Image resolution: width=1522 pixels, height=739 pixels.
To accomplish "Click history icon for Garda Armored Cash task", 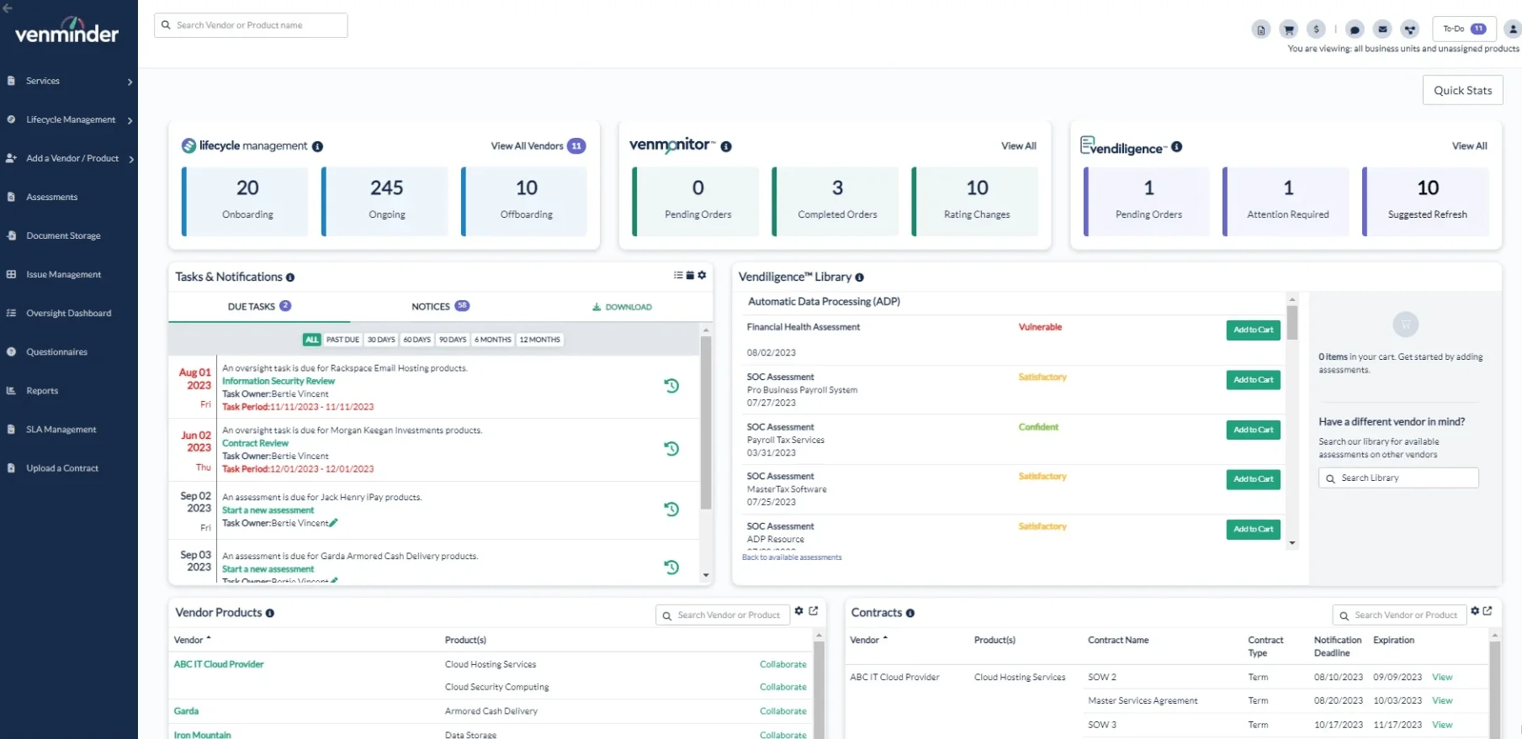I will [x=671, y=567].
